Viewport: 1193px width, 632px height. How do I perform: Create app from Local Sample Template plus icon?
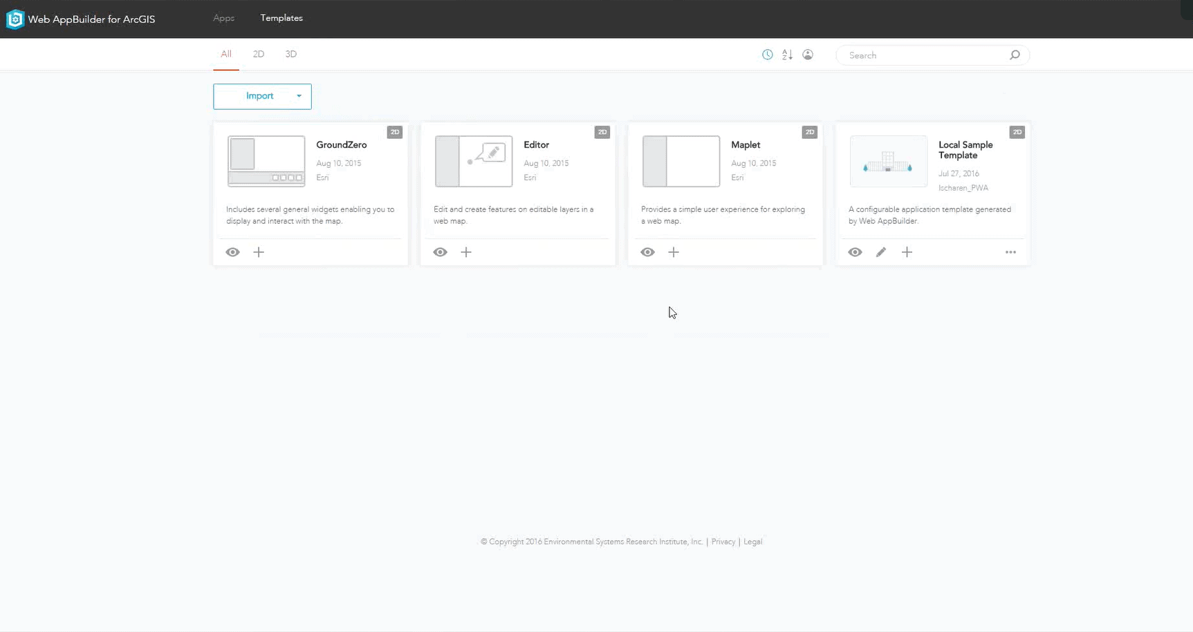[907, 252]
